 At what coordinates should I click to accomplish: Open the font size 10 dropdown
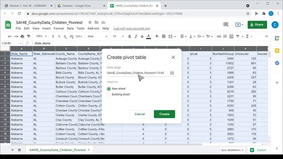pos(118,36)
